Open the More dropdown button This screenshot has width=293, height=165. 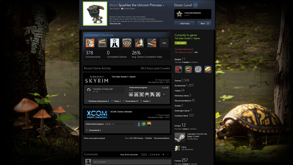pyautogui.click(x=204, y=23)
